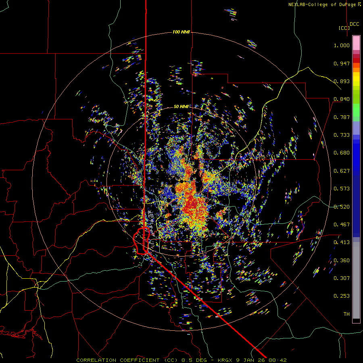Click the red warning polygon outline on the map
Viewport: 363px width, 363px height.
[x=142, y=241]
